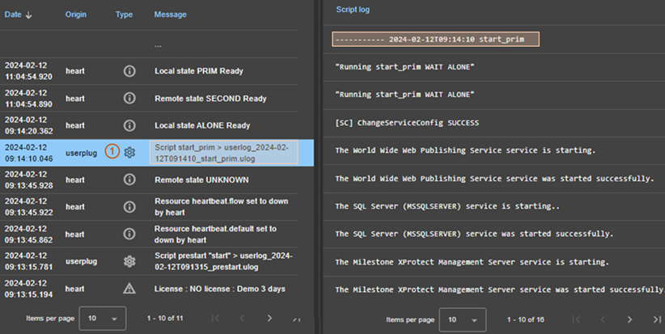Click the Type column header
This screenshot has width=665, height=334.
124,15
